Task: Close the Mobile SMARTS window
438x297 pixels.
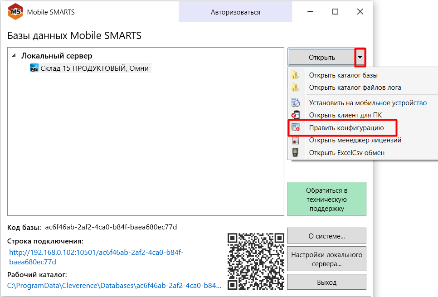Action: [360, 11]
